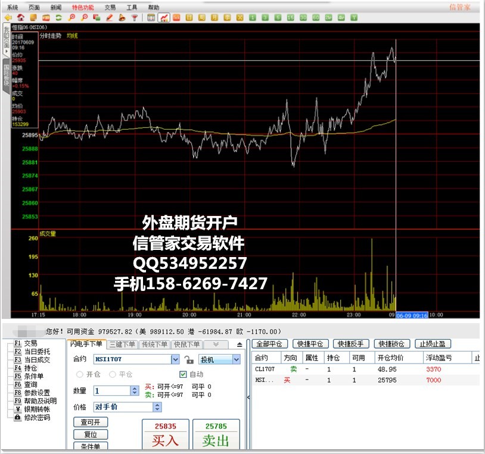The width and height of the screenshot is (485, 454).
Task: Select the green 30-minute period icon
Action: (303, 18)
